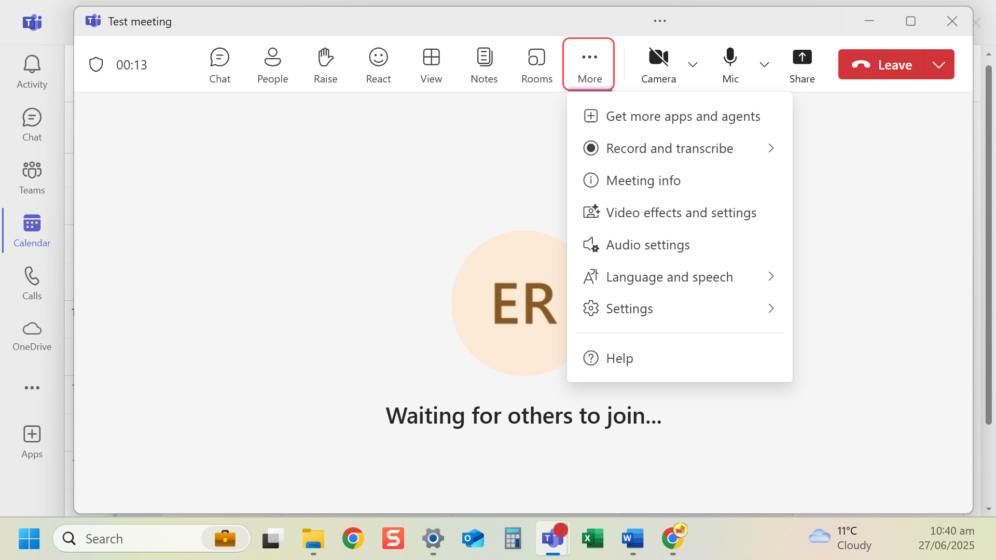Image resolution: width=996 pixels, height=560 pixels.
Task: Open Excel from taskbar
Action: tap(593, 539)
